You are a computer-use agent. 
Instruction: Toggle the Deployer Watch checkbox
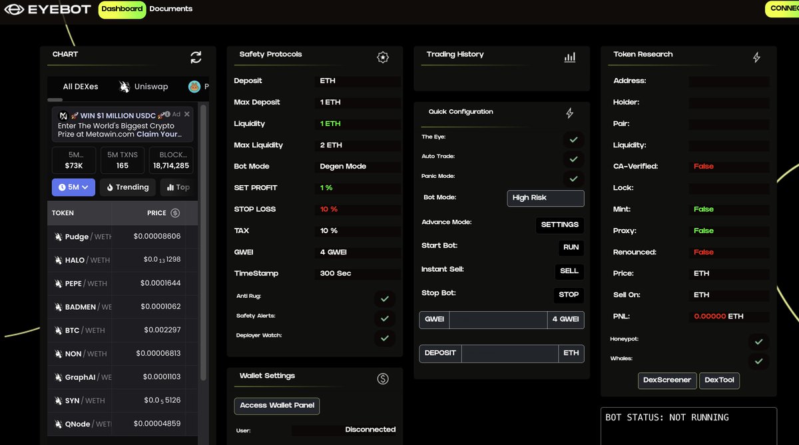click(x=384, y=338)
